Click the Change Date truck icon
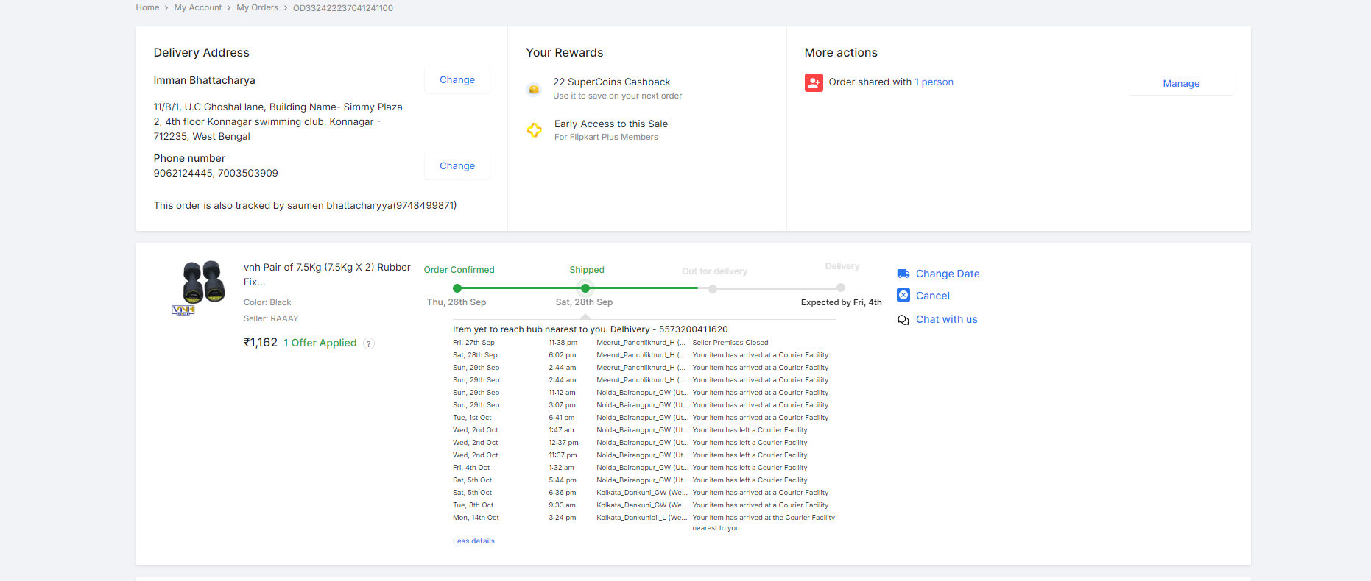 click(x=903, y=274)
